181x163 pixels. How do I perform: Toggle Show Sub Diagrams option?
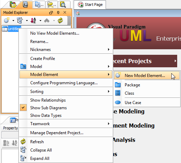66,108
